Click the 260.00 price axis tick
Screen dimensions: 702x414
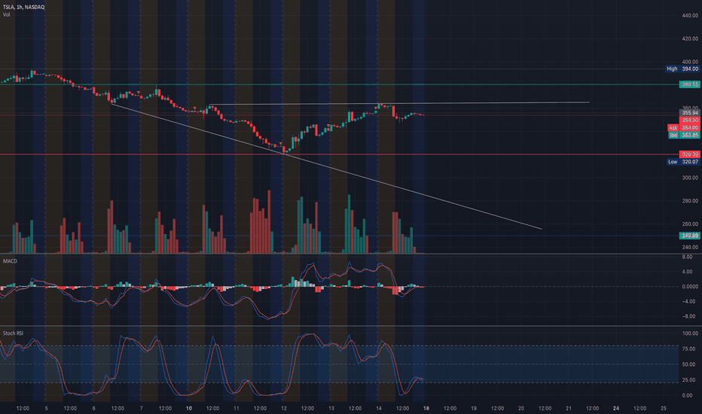point(690,224)
